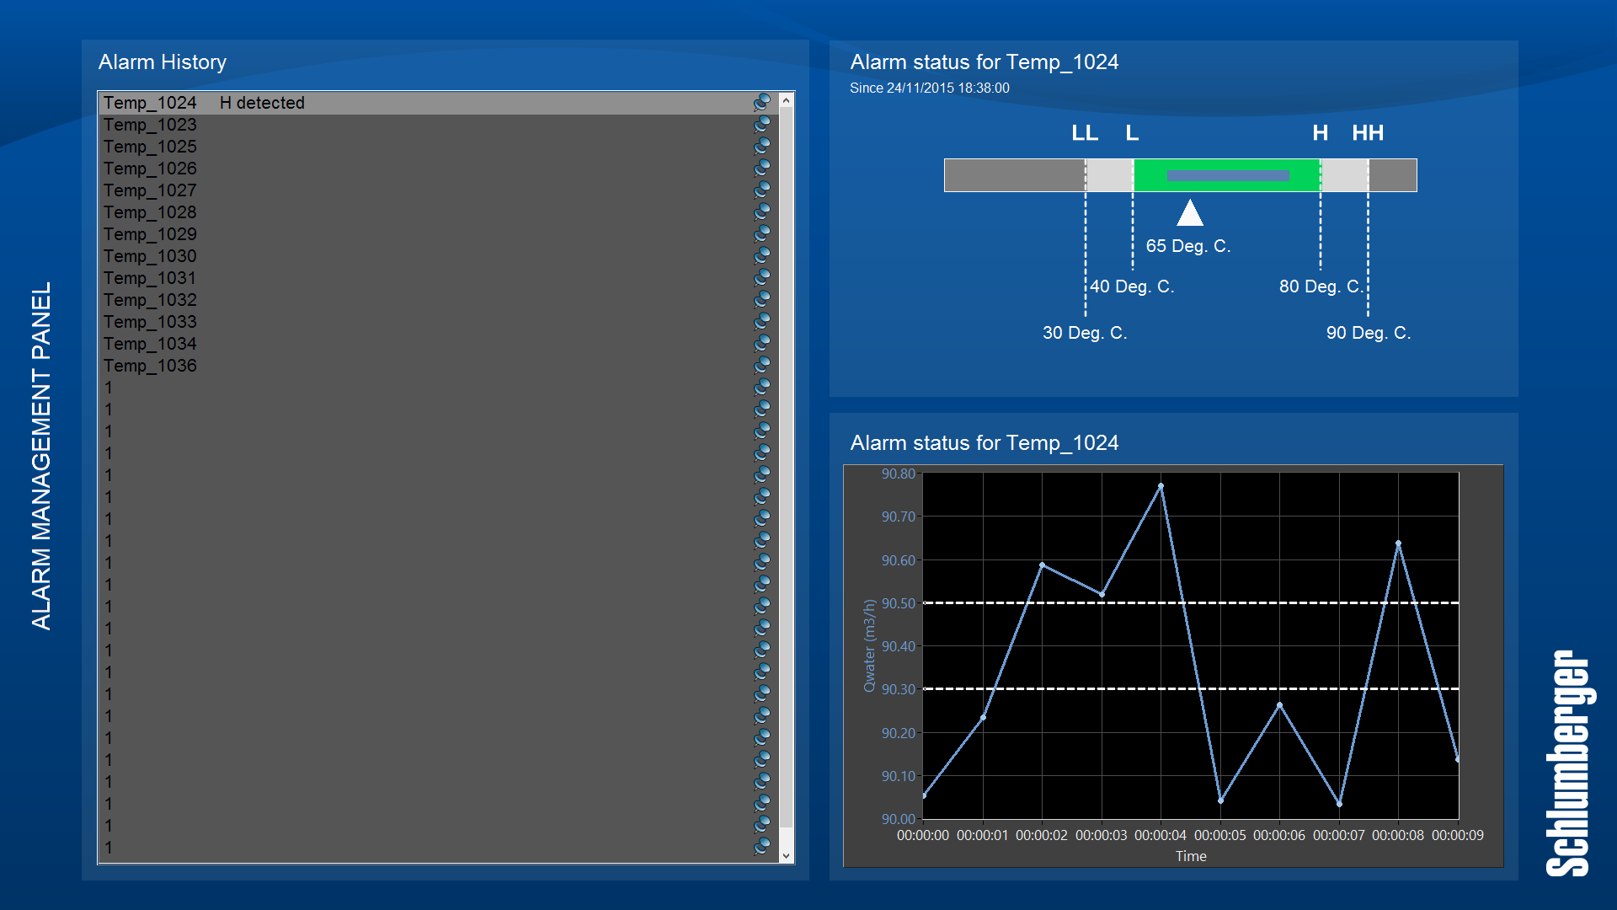
Task: Click the 'H detected' status text
Action: click(262, 103)
